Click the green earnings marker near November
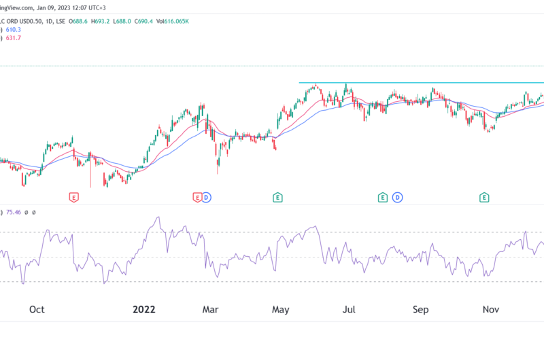The image size is (544, 339). point(484,198)
